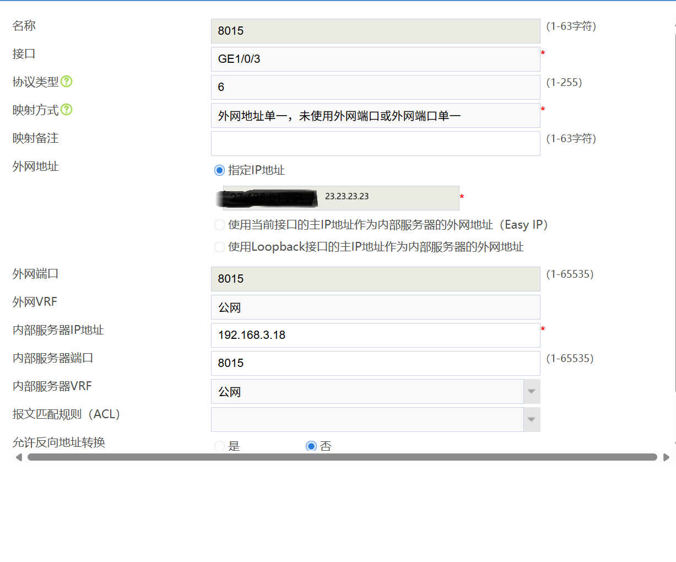Click help icon next to 协议类型
The width and height of the screenshot is (676, 562).
point(67,82)
